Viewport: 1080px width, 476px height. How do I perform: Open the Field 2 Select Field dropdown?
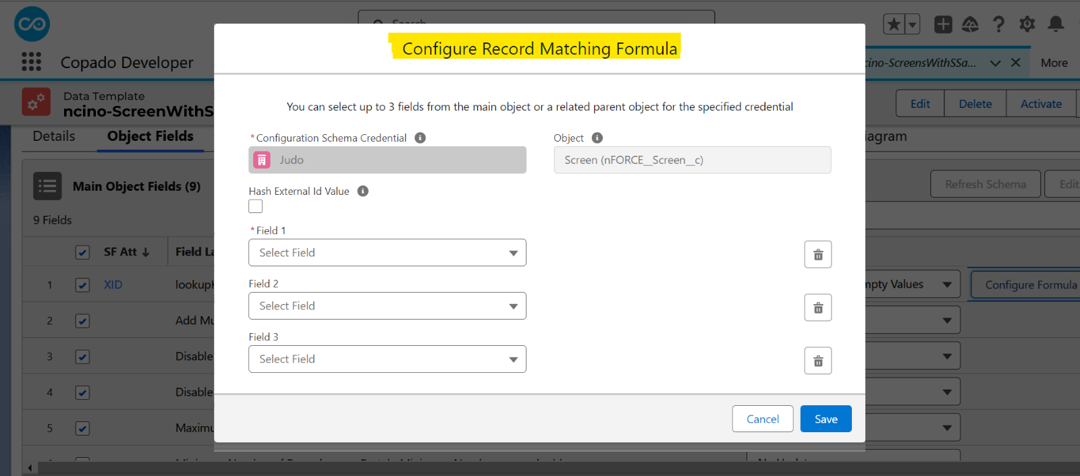(387, 306)
